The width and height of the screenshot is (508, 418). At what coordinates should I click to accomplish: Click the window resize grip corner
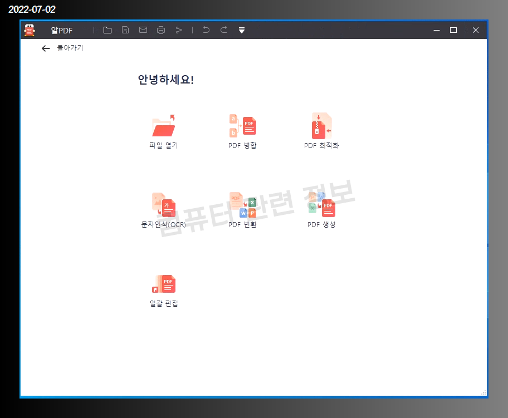point(483,392)
